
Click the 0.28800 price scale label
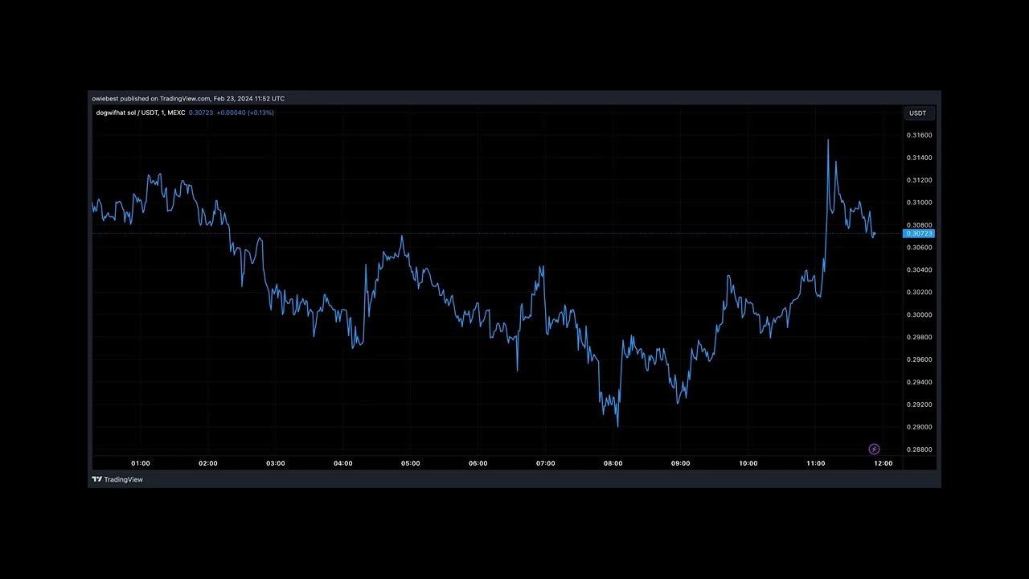tap(919, 450)
